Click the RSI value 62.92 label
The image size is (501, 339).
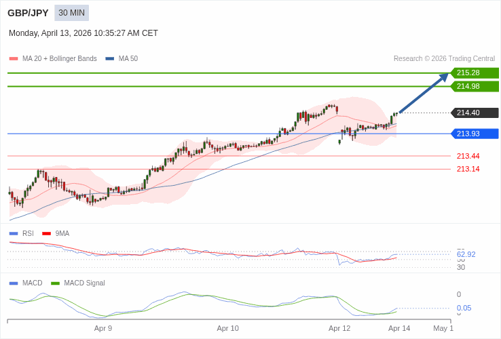[x=466, y=254]
